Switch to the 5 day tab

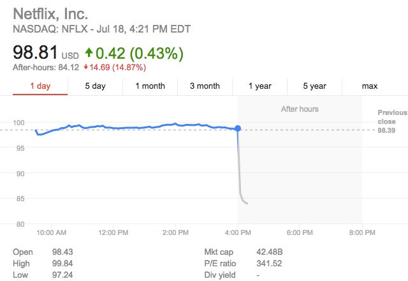pos(95,86)
